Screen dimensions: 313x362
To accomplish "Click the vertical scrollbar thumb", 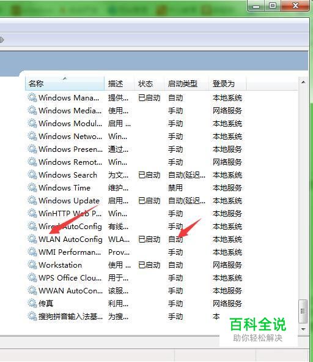I will (x=303, y=311).
